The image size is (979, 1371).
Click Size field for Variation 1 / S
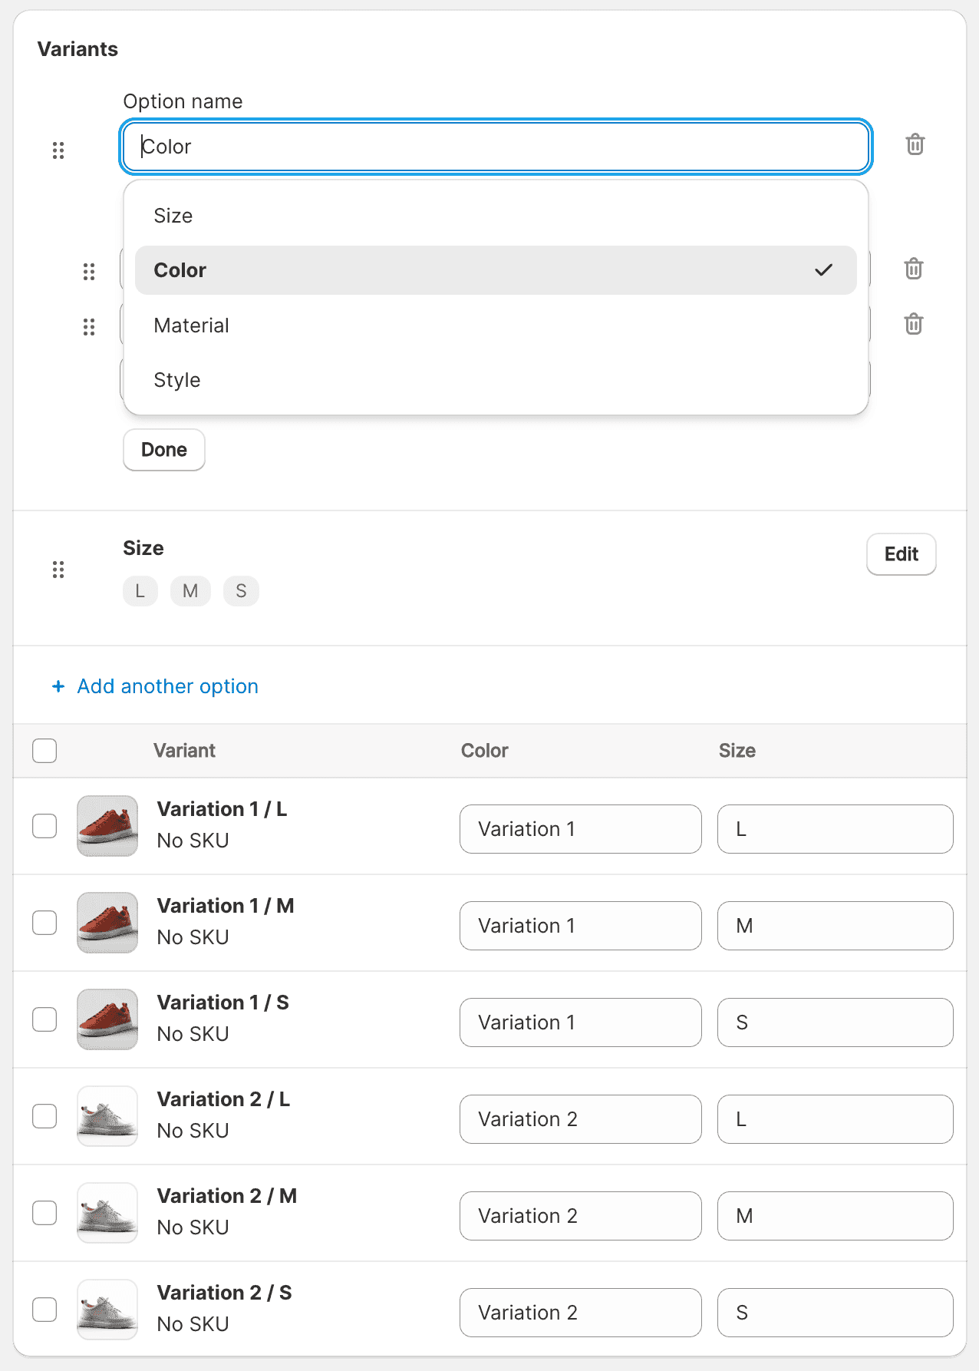[835, 1022]
